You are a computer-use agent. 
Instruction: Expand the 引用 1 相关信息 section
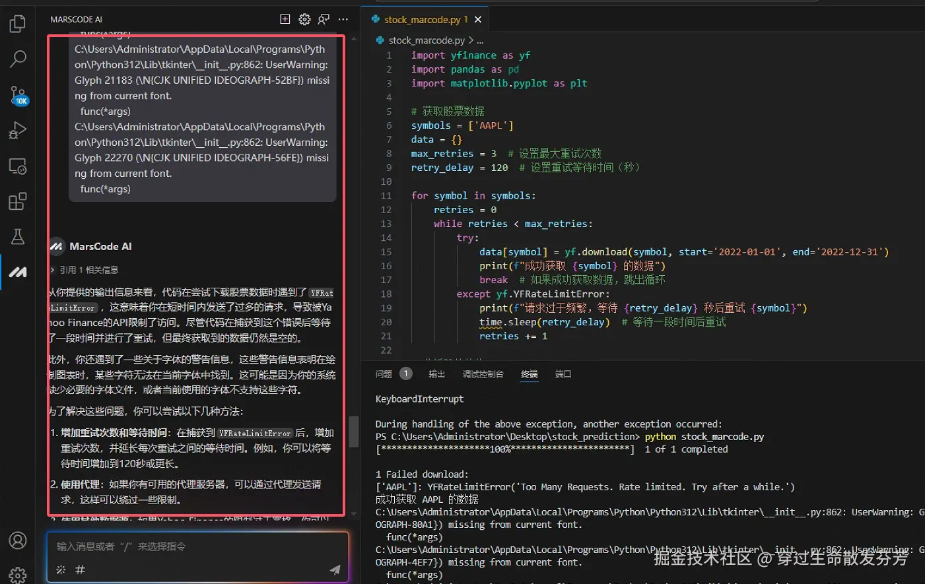84,270
